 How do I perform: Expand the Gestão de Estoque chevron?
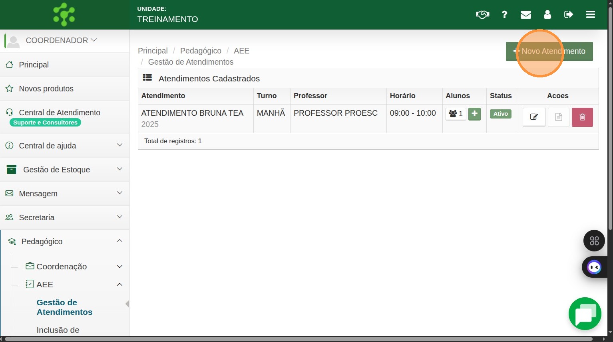point(119,169)
